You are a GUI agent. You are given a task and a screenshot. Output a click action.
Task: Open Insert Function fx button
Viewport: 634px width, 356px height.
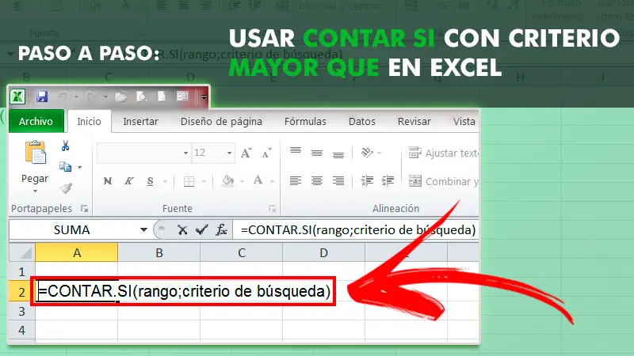[x=221, y=230]
